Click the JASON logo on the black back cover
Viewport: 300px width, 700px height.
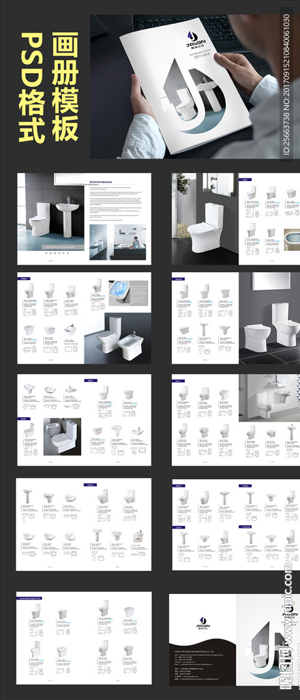pos(203,623)
